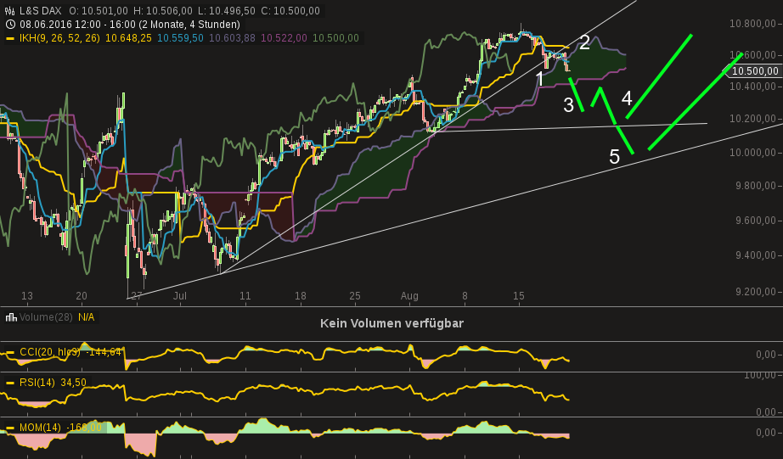Click the current price tag 10.500,00 on axis
Screen dimensions: 783x459
point(755,71)
